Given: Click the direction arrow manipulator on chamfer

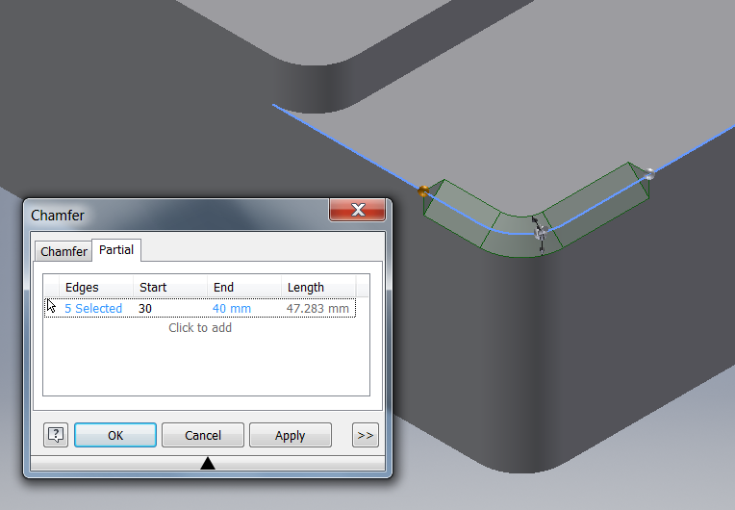Looking at the screenshot, I should (539, 234).
